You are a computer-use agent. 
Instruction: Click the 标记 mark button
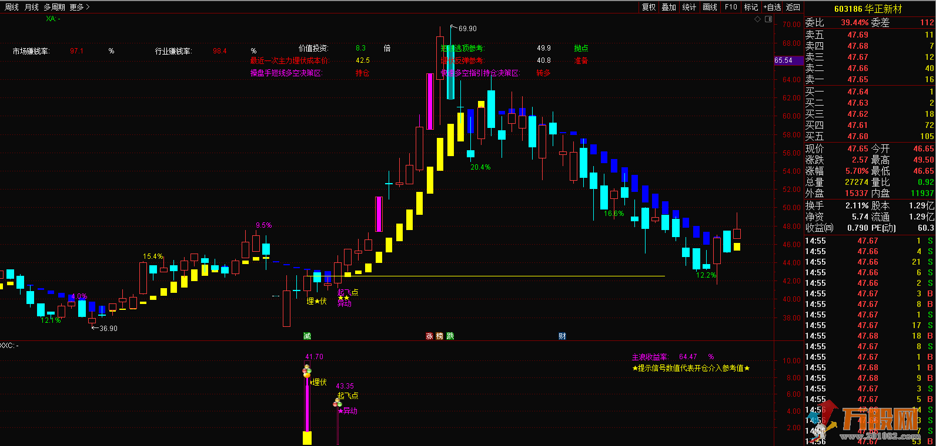[x=751, y=7]
